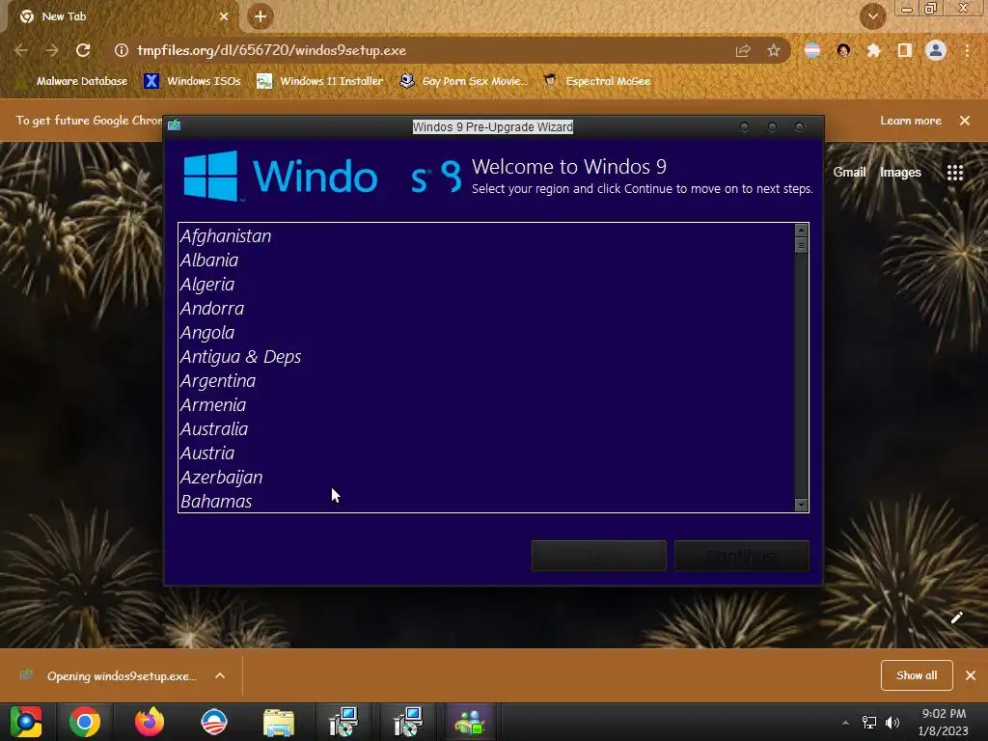Click region list scrollbar down arrow
The width and height of the screenshot is (988, 741).
802,505
